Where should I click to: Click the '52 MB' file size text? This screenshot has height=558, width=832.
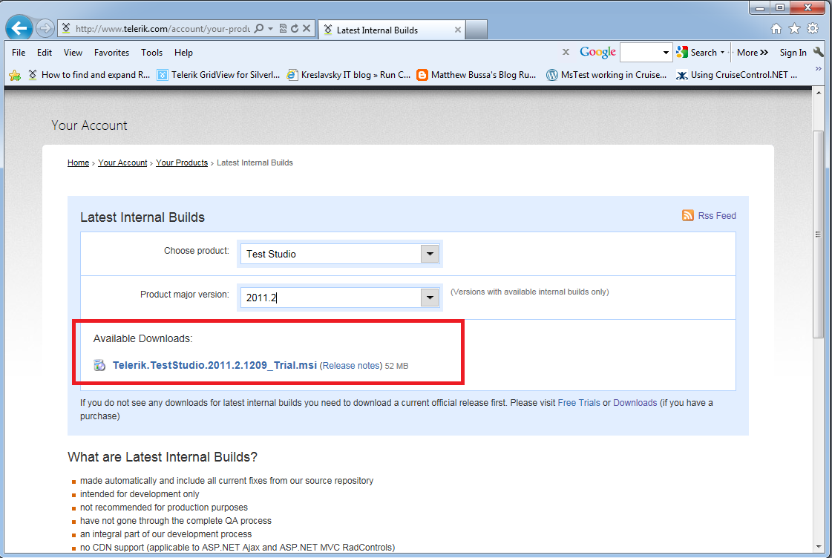[396, 366]
